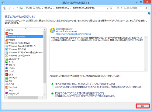The width and height of the screenshot is (152, 111).
Task: Click the ミュージック headphones icon
Action: coord(7,87)
